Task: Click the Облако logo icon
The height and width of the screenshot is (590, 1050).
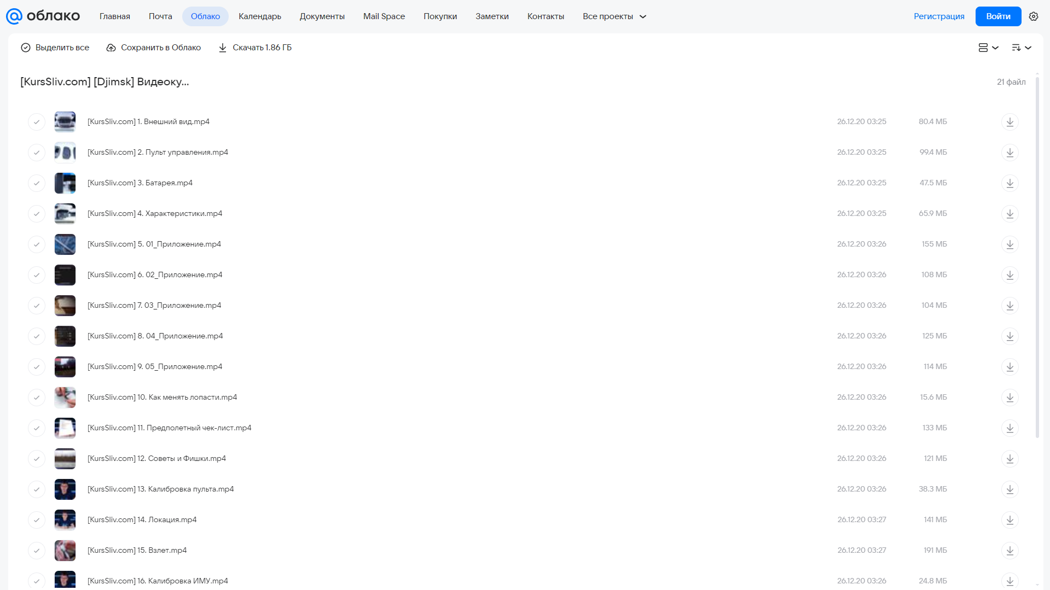Action: (14, 16)
